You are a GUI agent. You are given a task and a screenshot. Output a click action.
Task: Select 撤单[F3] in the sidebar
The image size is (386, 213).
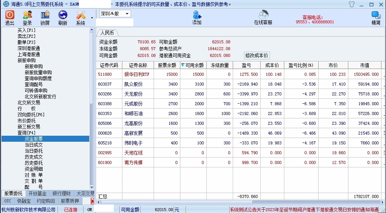click(x=27, y=42)
